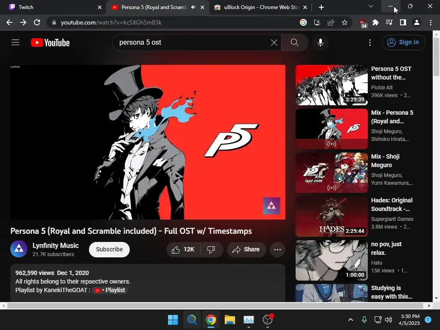The image size is (440, 330).
Task: Open Windows Start menu
Action: (173, 320)
